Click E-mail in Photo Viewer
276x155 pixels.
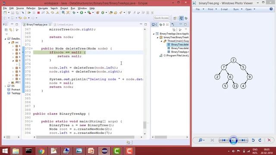pyautogui.click(x=224, y=9)
